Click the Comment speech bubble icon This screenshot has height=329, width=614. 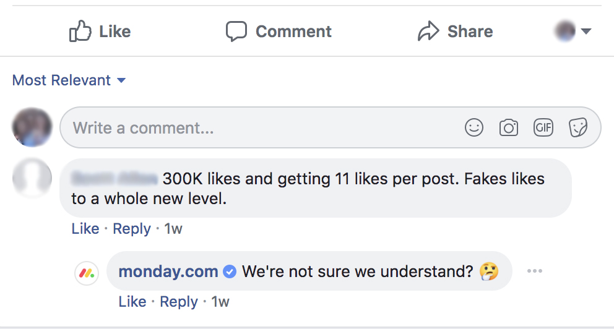pos(236,32)
